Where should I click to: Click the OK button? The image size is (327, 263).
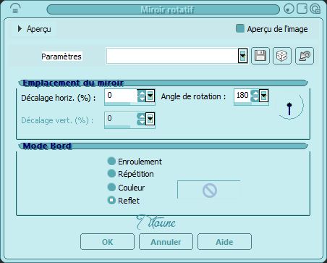(107, 242)
